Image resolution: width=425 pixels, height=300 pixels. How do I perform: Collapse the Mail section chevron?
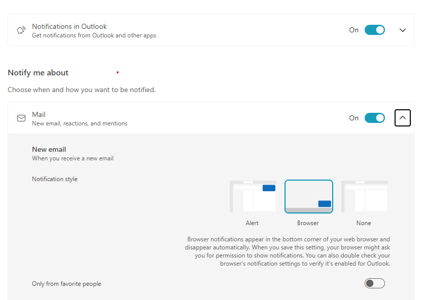tap(403, 118)
